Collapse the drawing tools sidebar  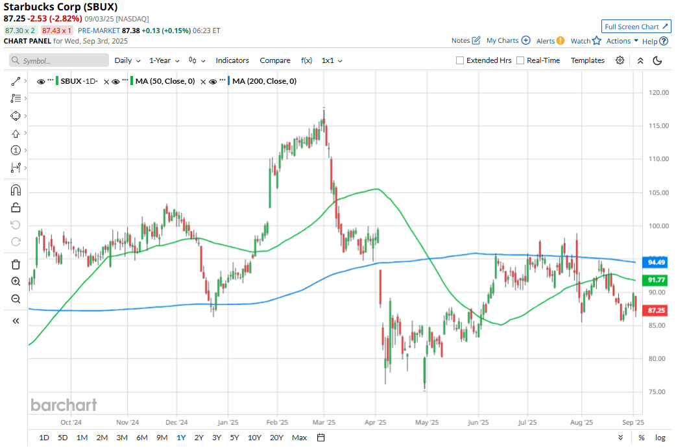16,321
